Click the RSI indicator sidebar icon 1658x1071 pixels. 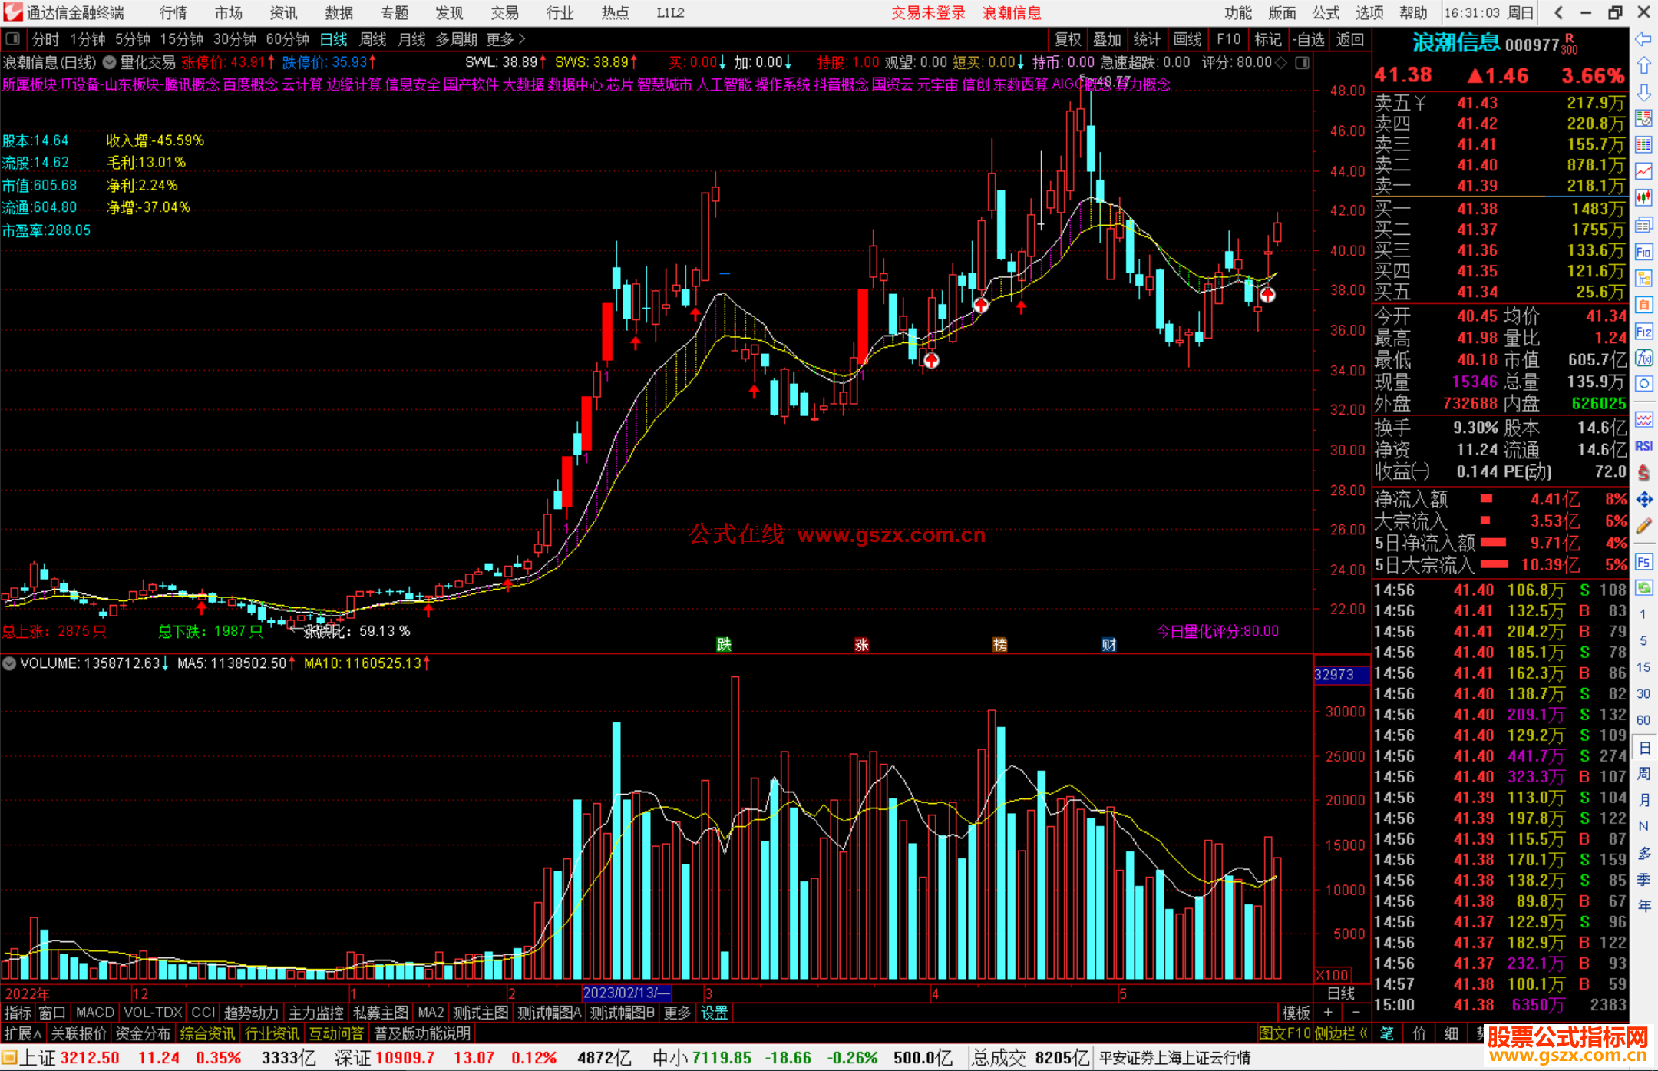[1643, 446]
